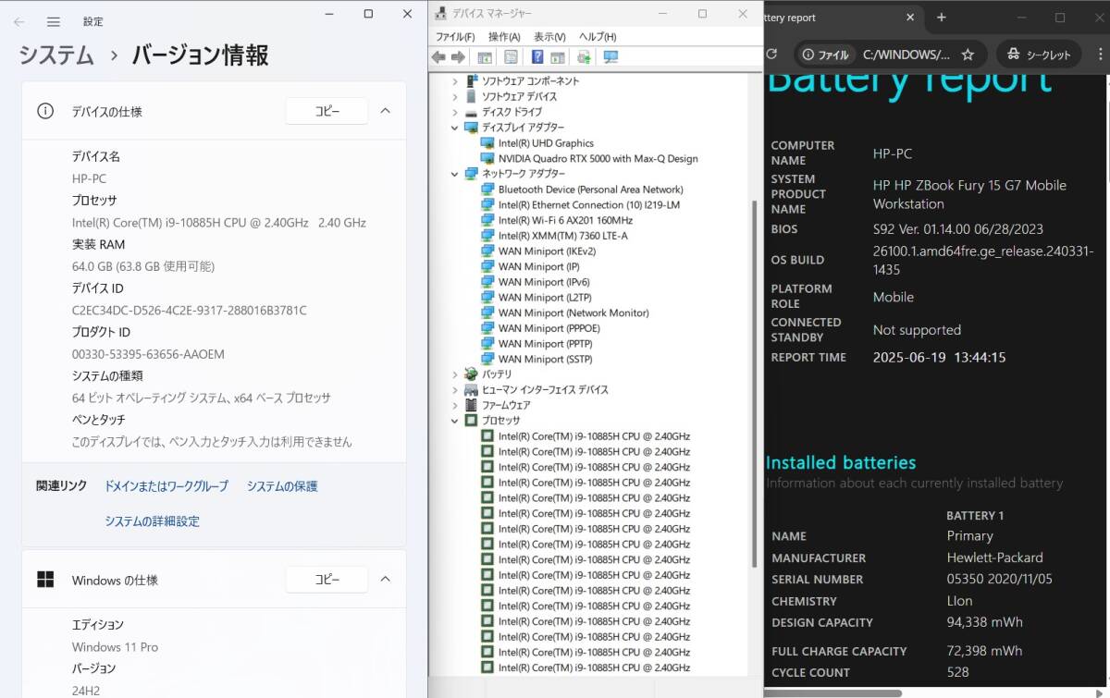
Task: Click the Settings back arrow icon
Action: tap(19, 21)
